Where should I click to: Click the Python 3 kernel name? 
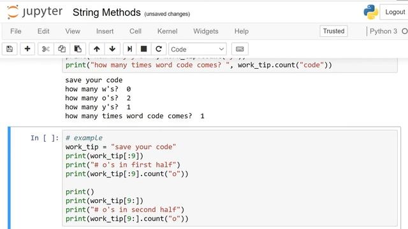point(383,31)
